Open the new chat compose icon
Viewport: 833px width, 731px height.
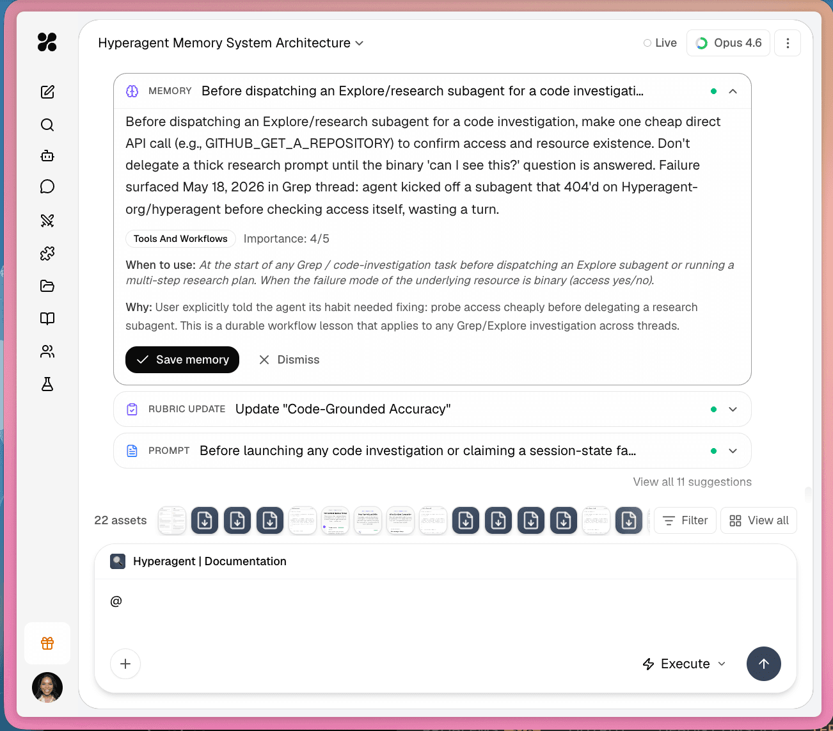pyautogui.click(x=47, y=92)
